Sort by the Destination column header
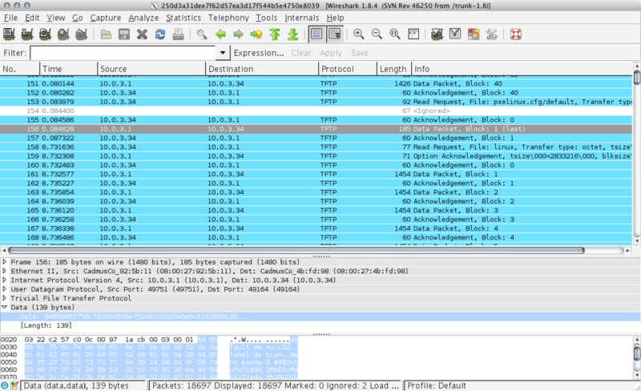Image resolution: width=641 pixels, height=391 pixels. pos(262,69)
